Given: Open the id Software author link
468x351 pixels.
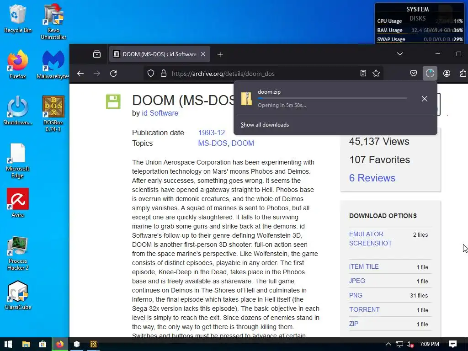Looking at the screenshot, I should click(160, 113).
